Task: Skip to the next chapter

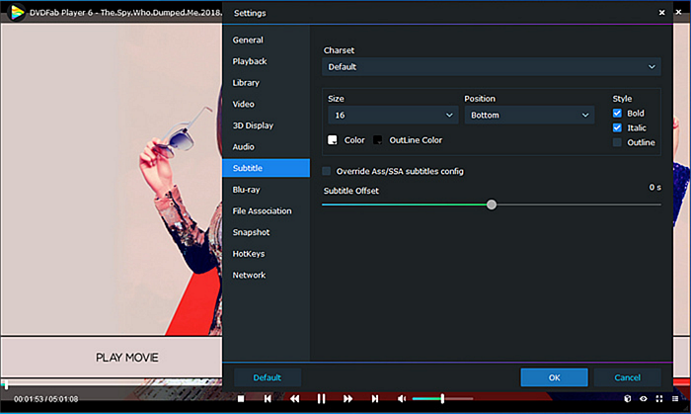Action: coord(374,399)
